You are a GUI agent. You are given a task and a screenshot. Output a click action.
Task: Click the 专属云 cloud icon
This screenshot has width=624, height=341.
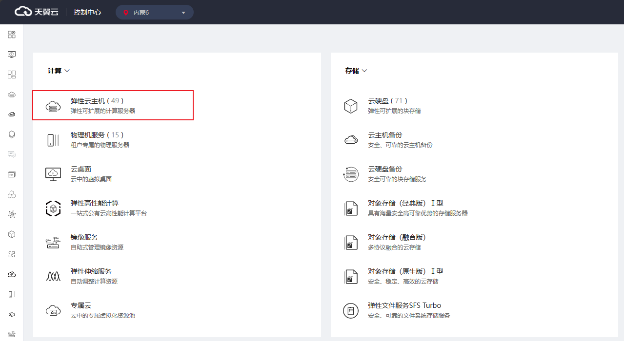tap(53, 310)
